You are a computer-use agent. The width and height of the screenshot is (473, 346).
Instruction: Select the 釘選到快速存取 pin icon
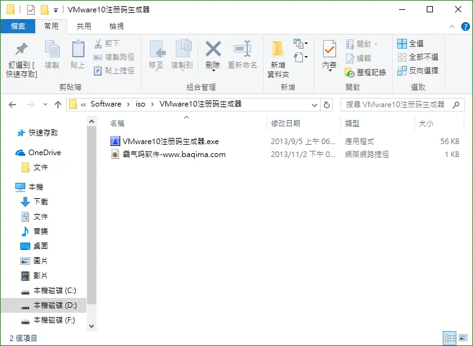point(22,49)
